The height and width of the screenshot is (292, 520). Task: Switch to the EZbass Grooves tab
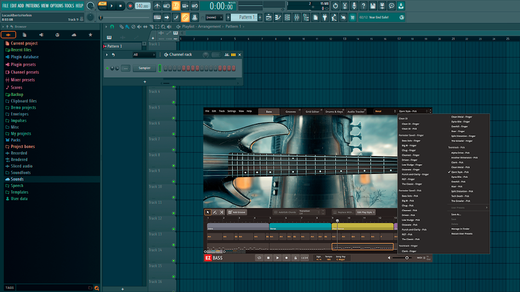tap(290, 112)
